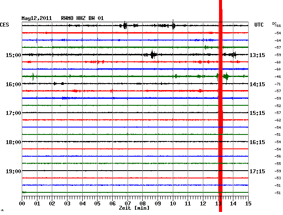Click minute tick label 10
This screenshot has height=215, width=283.
point(173,204)
